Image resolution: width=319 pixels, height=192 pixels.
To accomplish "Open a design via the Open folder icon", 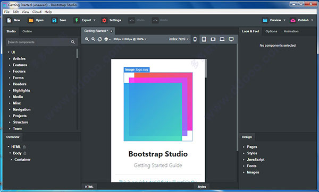I will [31, 20].
